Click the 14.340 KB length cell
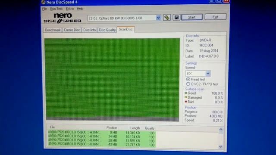This screenshot has width=276, height=155. pyautogui.click(x=133, y=133)
